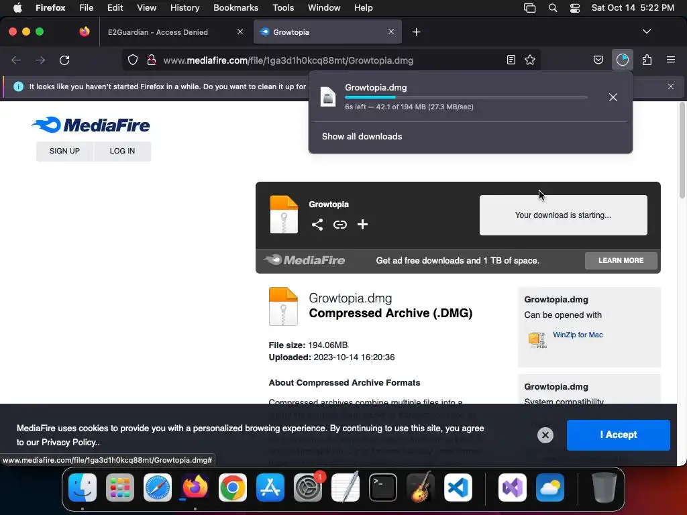Open the Apple menu
This screenshot has width=687, height=515.
(x=17, y=8)
